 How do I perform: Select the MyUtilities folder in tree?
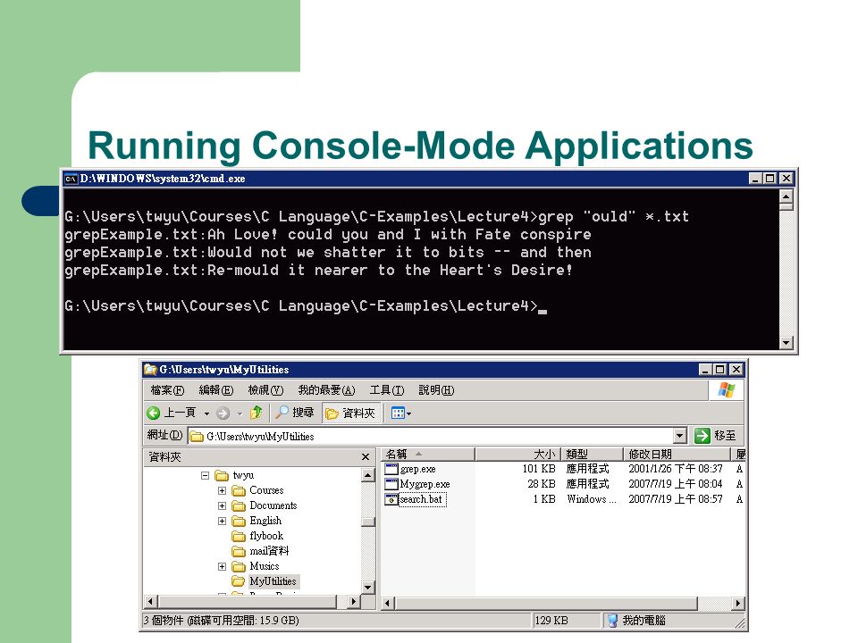click(265, 581)
